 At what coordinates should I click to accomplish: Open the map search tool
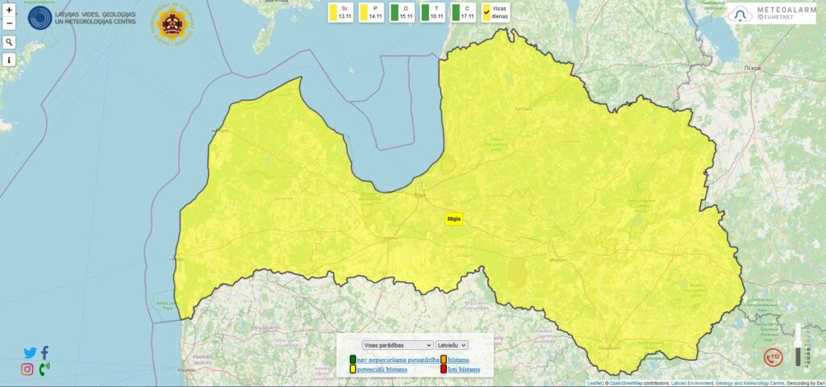click(9, 42)
